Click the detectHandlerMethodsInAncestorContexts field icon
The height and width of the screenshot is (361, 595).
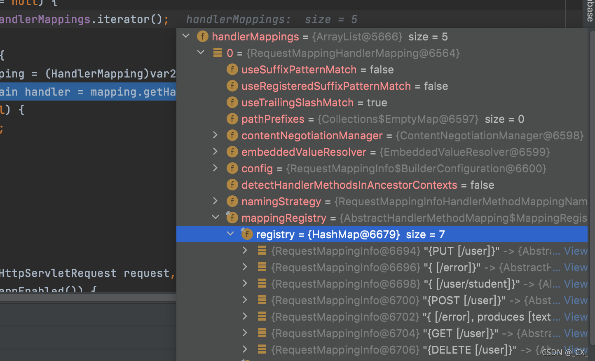point(232,185)
